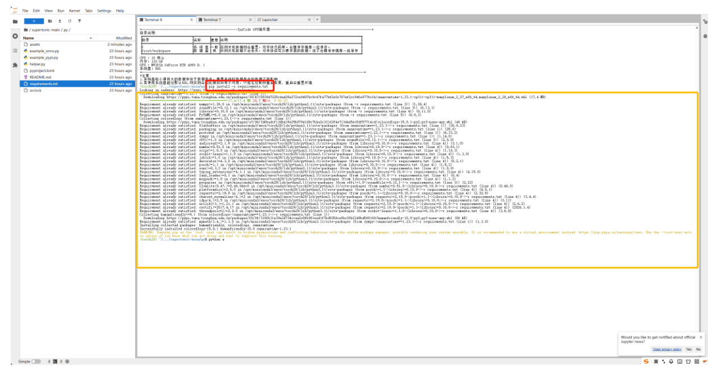Open the Property Inspector right sidebar icon
Image resolution: width=708 pixels, height=367 pixels.
point(705,22)
